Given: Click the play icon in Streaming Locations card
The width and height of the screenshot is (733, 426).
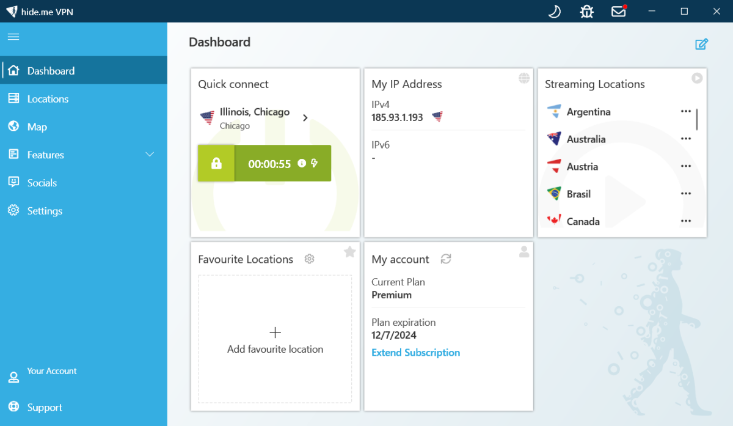Looking at the screenshot, I should (697, 78).
